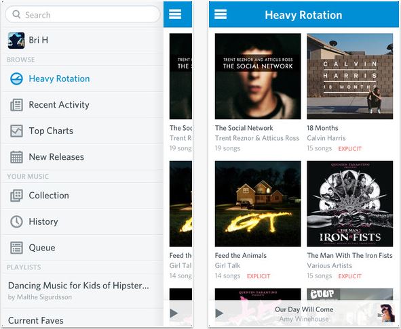Image resolution: width=401 pixels, height=329 pixels.
Task: Open partially visible Feed the Animals cover, left screen
Action: coord(180,204)
